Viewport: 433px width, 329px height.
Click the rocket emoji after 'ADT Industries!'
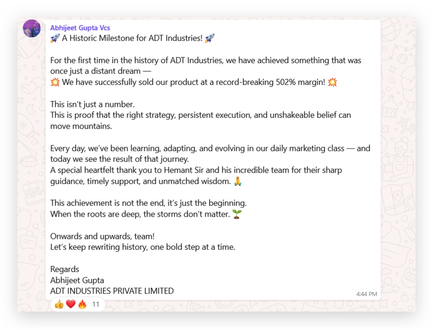tap(210, 38)
